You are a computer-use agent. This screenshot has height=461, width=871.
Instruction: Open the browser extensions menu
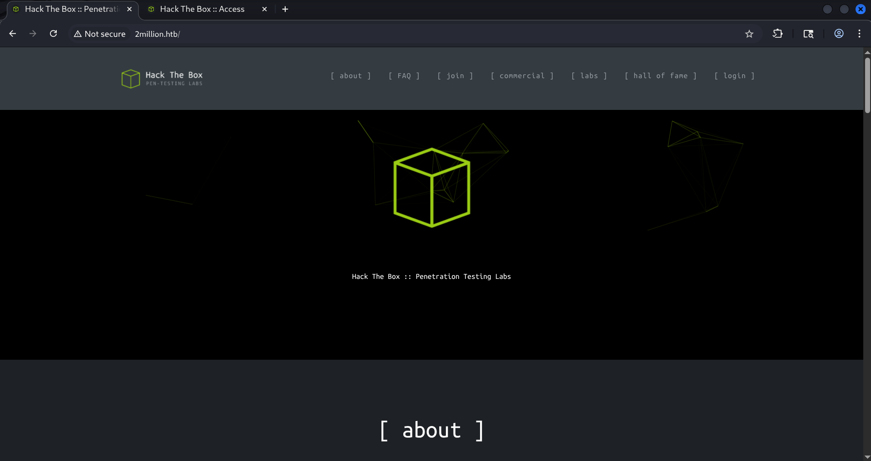[777, 34]
